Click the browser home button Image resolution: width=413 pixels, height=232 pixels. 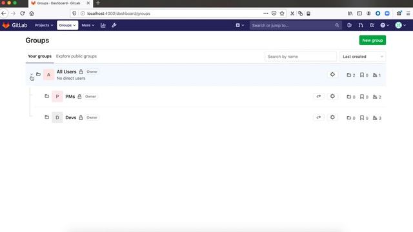pyautogui.click(x=32, y=14)
